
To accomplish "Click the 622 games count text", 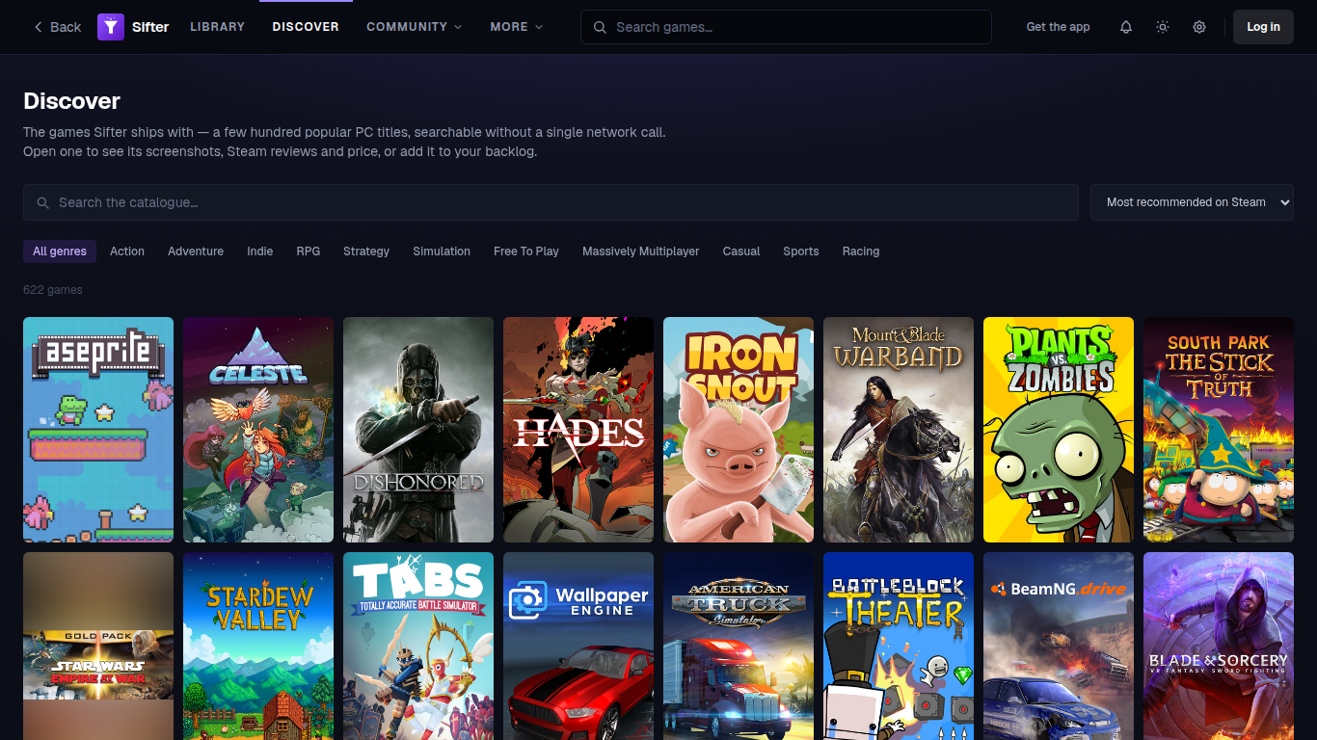I will [53, 290].
